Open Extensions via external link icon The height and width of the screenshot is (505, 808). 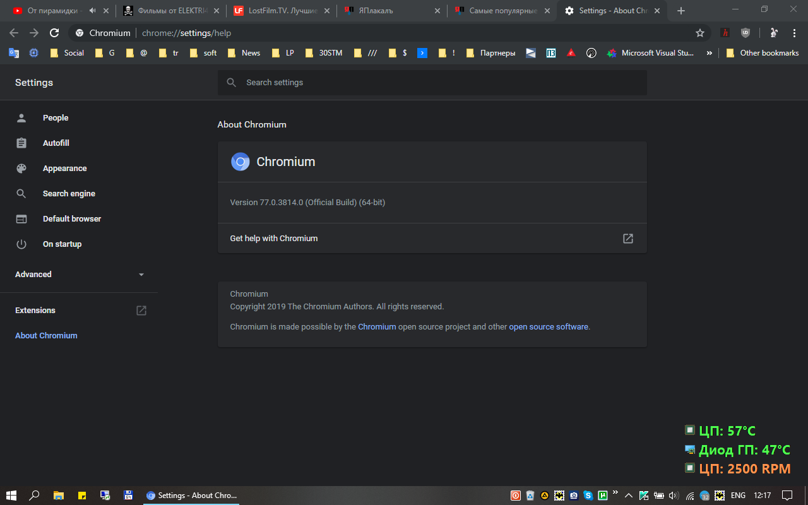[x=141, y=311]
